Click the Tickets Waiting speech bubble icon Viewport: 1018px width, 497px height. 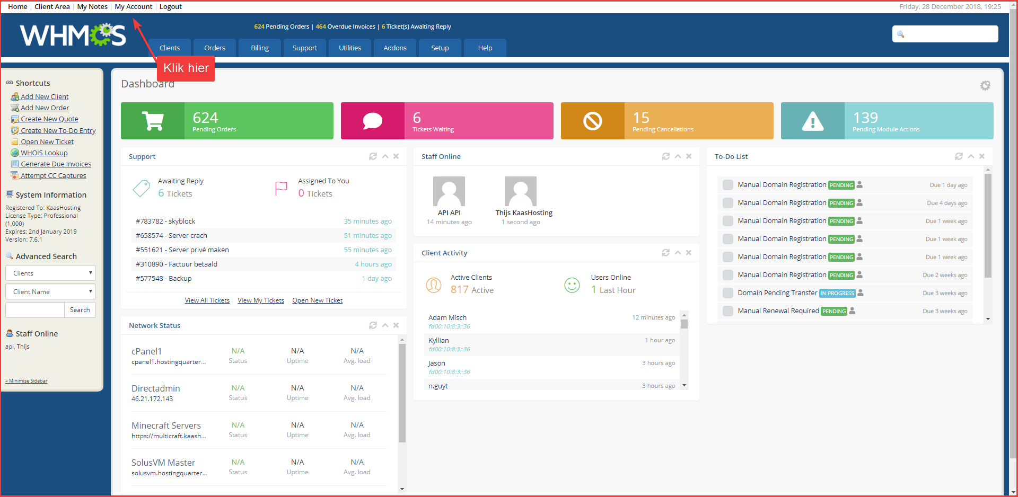point(372,121)
